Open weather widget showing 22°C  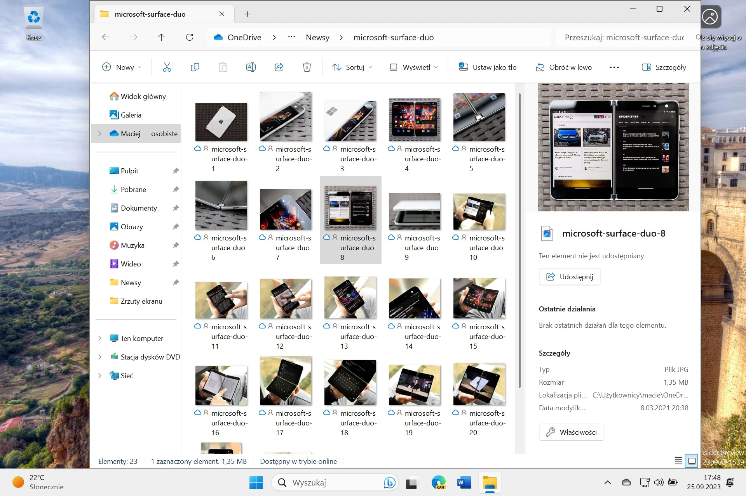click(x=38, y=482)
